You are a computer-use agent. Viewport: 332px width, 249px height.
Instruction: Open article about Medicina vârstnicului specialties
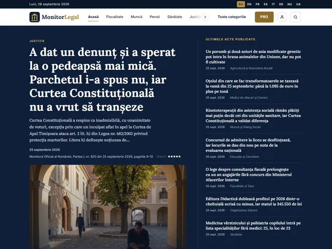tap(253, 225)
